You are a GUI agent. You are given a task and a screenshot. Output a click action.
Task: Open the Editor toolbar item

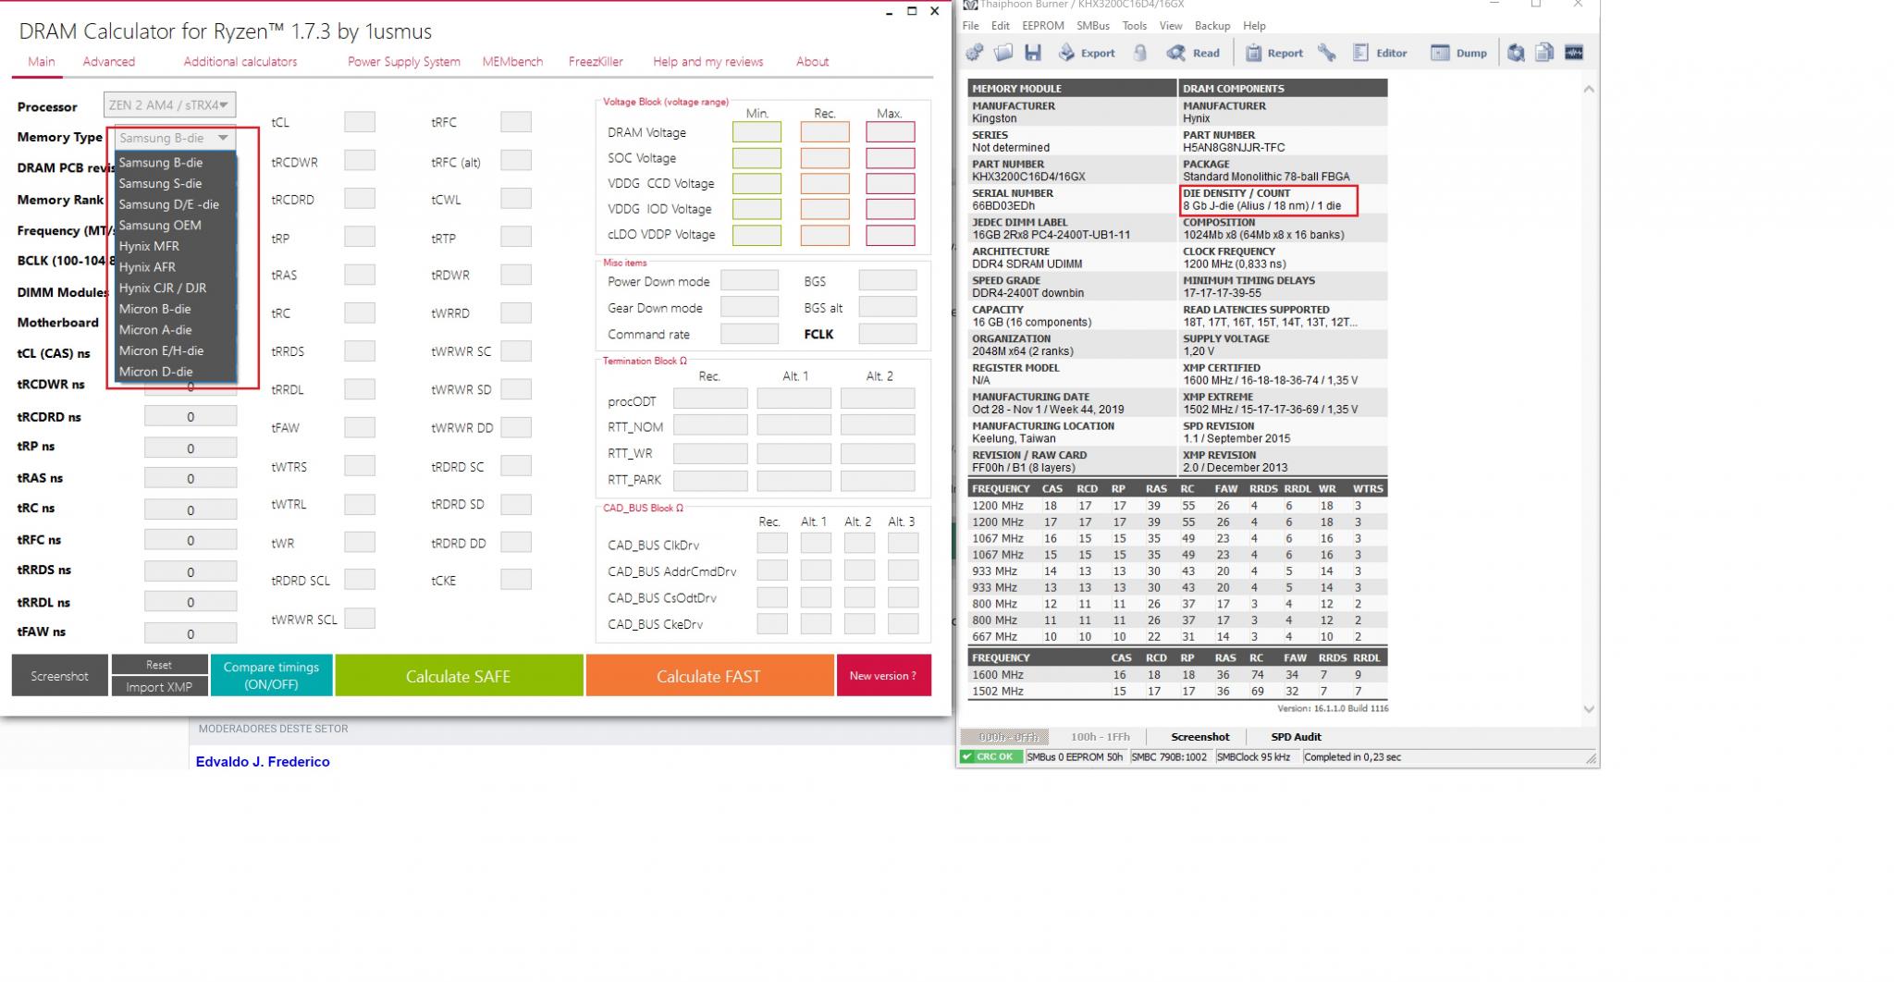1380,53
